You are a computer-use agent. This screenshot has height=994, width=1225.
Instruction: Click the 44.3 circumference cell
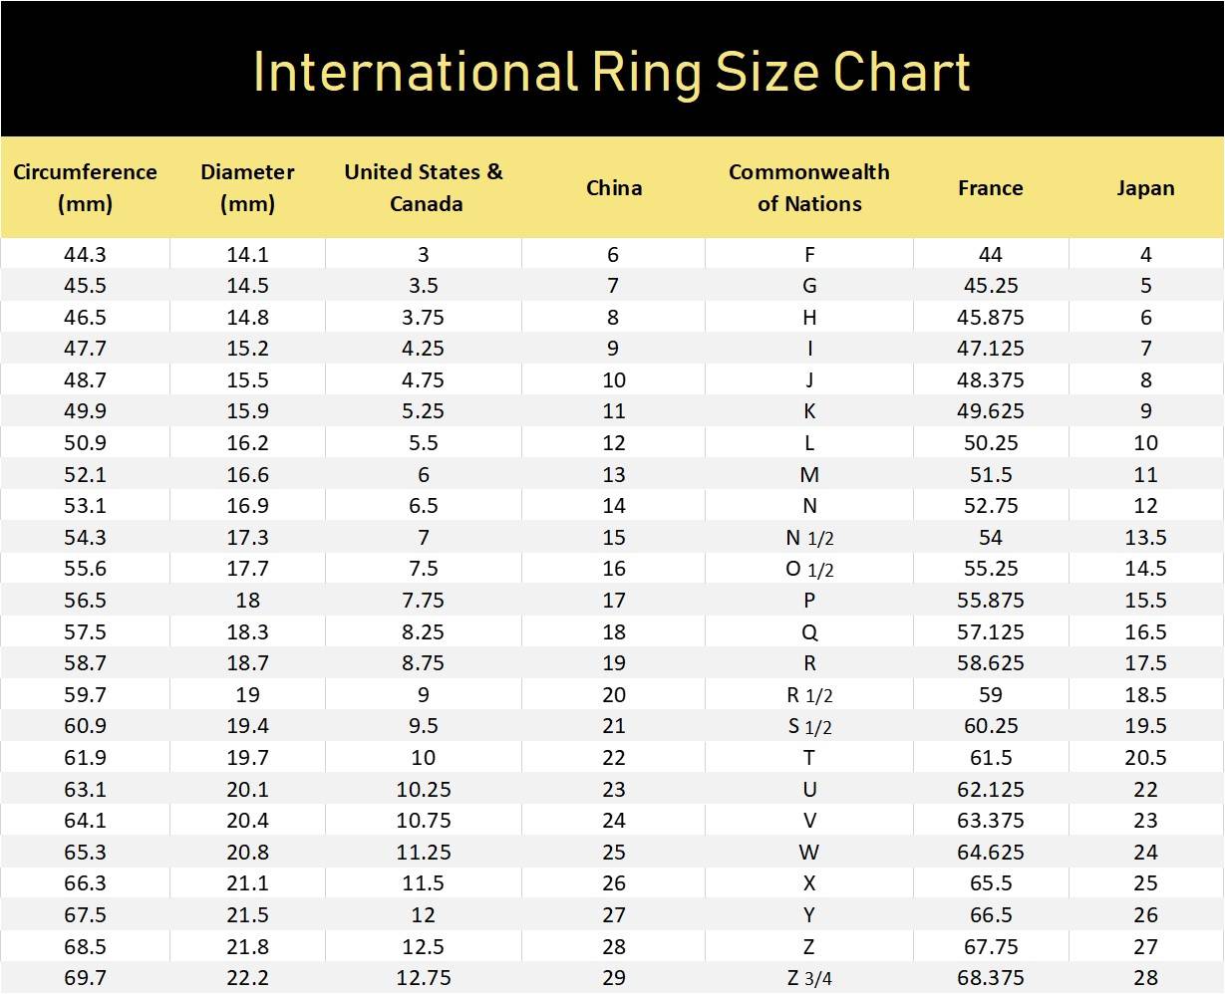[x=85, y=254]
